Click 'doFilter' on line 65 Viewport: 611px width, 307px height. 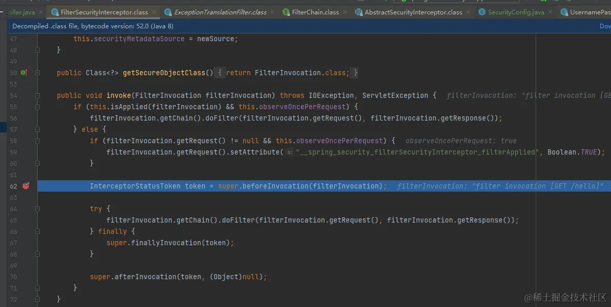[x=238, y=220]
